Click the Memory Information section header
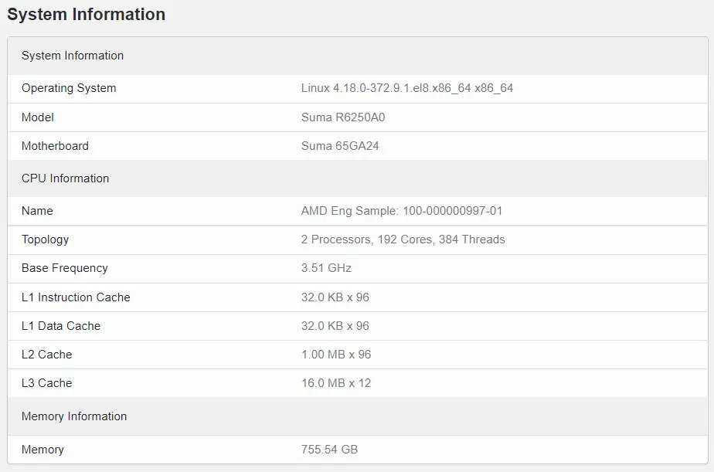The height and width of the screenshot is (472, 714). (74, 416)
